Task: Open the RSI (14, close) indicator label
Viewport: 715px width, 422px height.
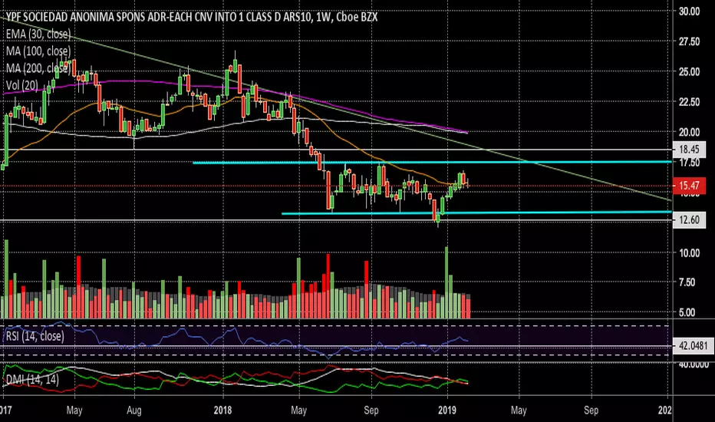Action: coord(35,336)
